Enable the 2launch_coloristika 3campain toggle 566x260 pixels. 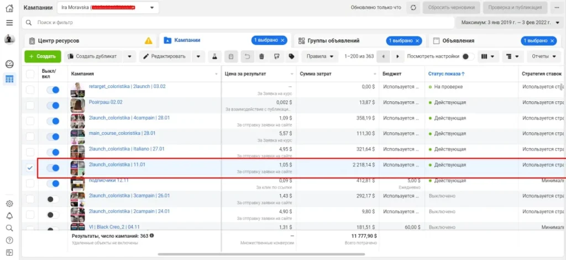(53, 199)
